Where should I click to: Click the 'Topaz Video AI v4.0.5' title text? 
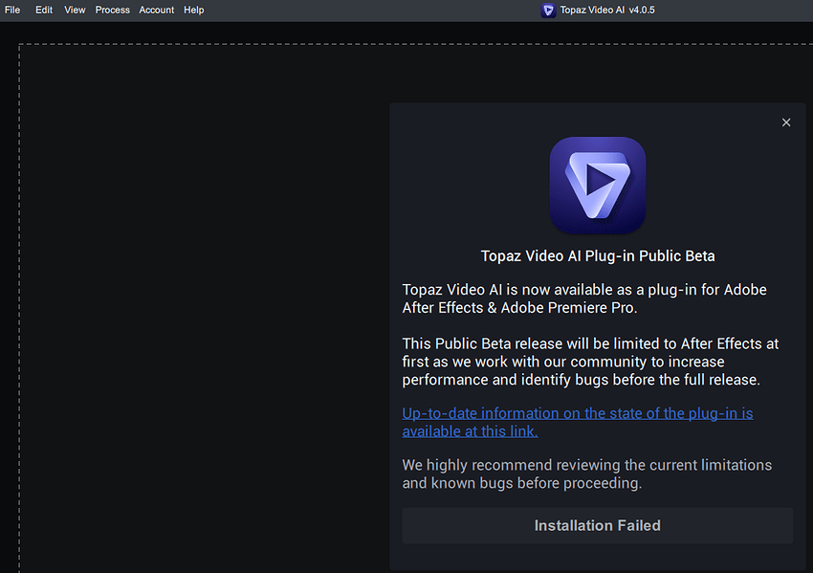(x=609, y=10)
